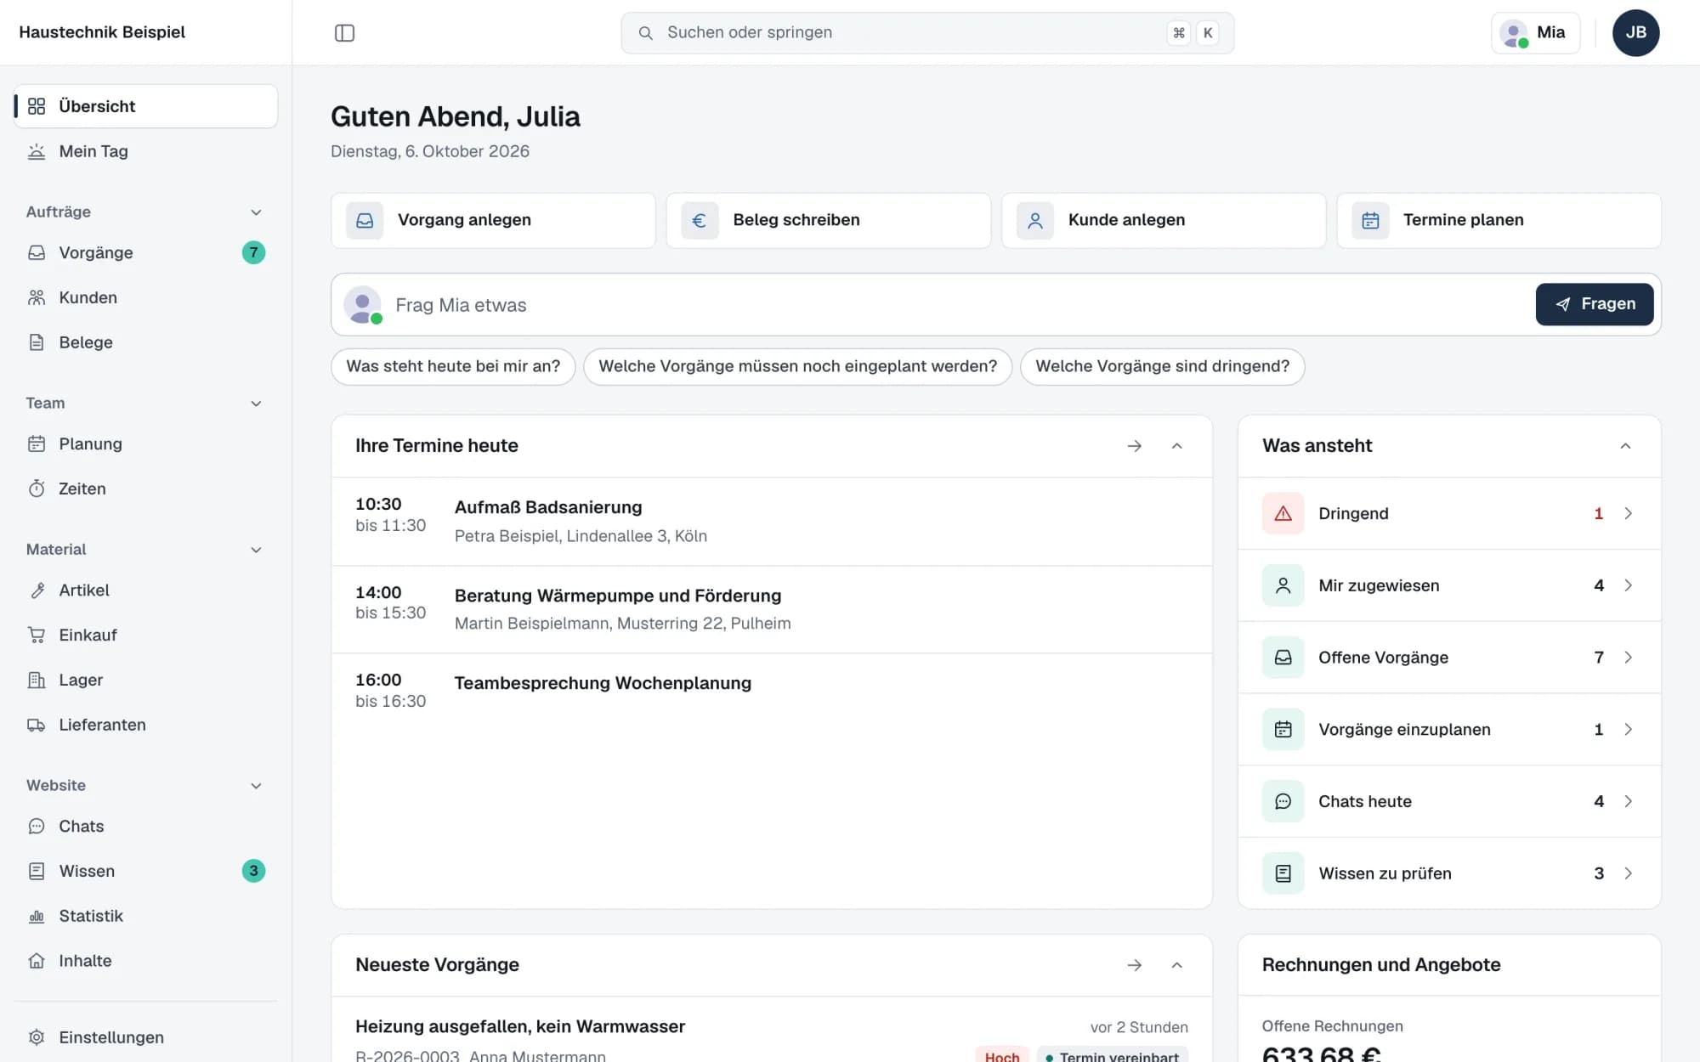
Task: Click Termine planen quick action
Action: (x=1499, y=220)
